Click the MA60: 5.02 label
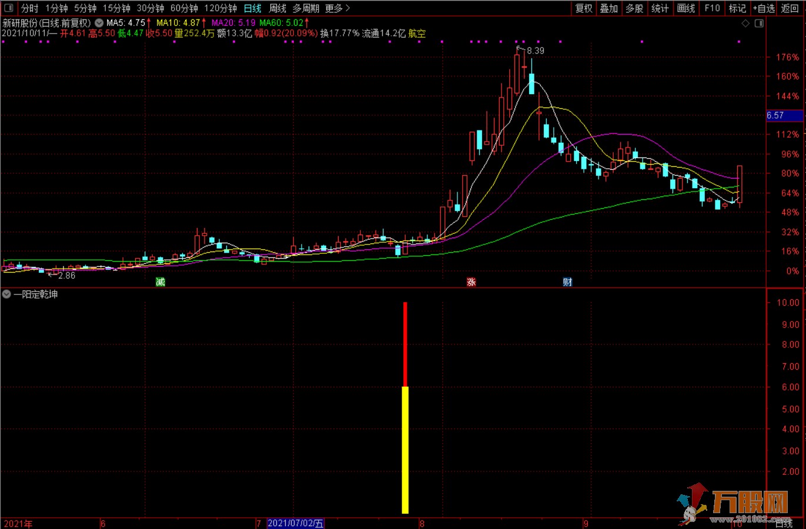The height and width of the screenshot is (529, 806). [282, 23]
